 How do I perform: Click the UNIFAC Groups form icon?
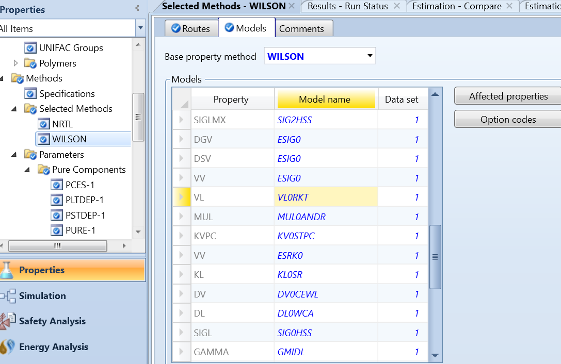click(30, 47)
